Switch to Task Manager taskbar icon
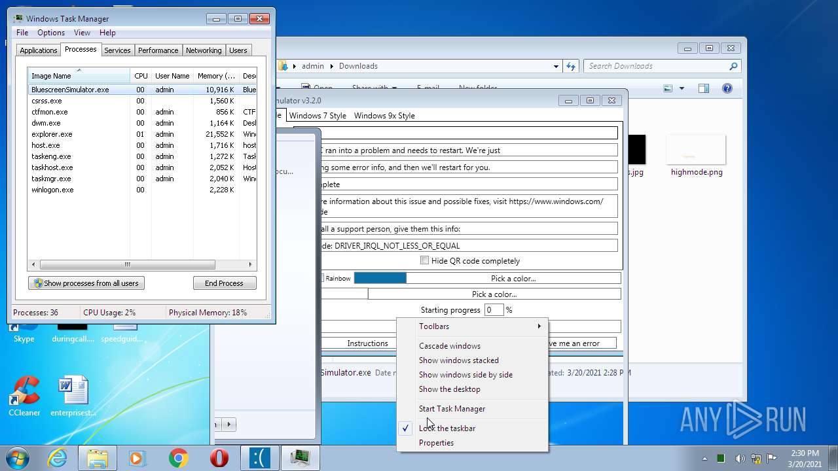 coord(301,458)
